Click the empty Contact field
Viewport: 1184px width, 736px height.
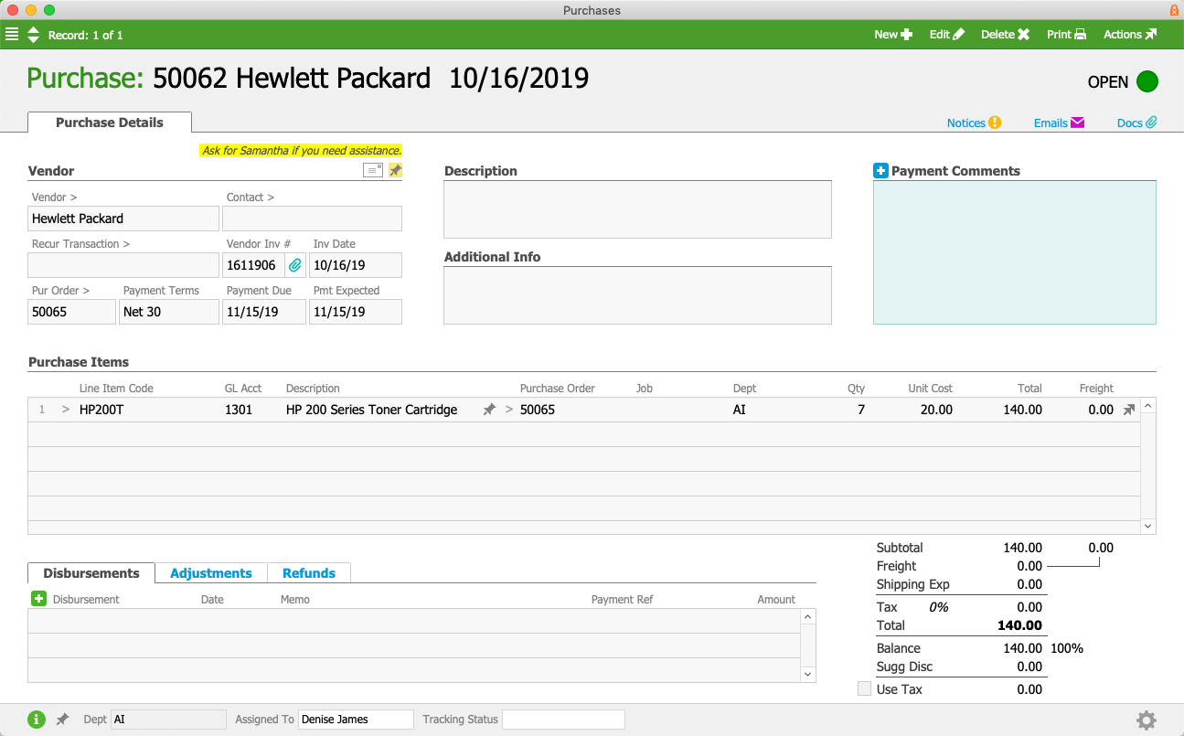[x=312, y=219]
